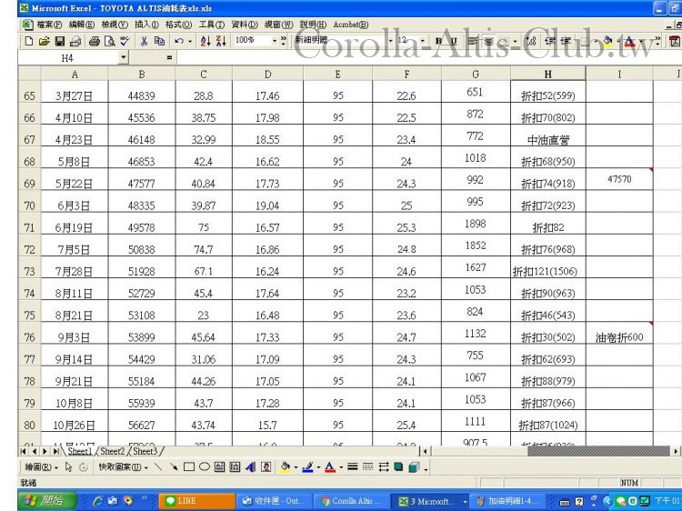682x511 pixels.
Task: Click the Print icon in toolbar
Action: (94, 41)
